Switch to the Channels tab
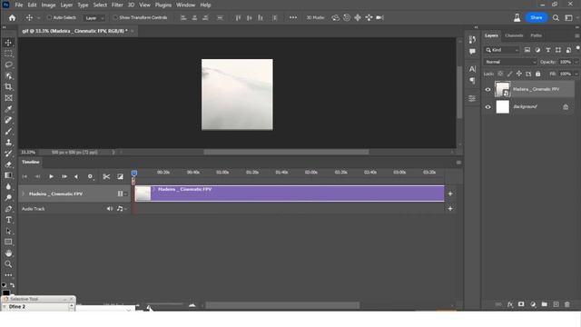Screen dimensions: 581x327 (514, 35)
